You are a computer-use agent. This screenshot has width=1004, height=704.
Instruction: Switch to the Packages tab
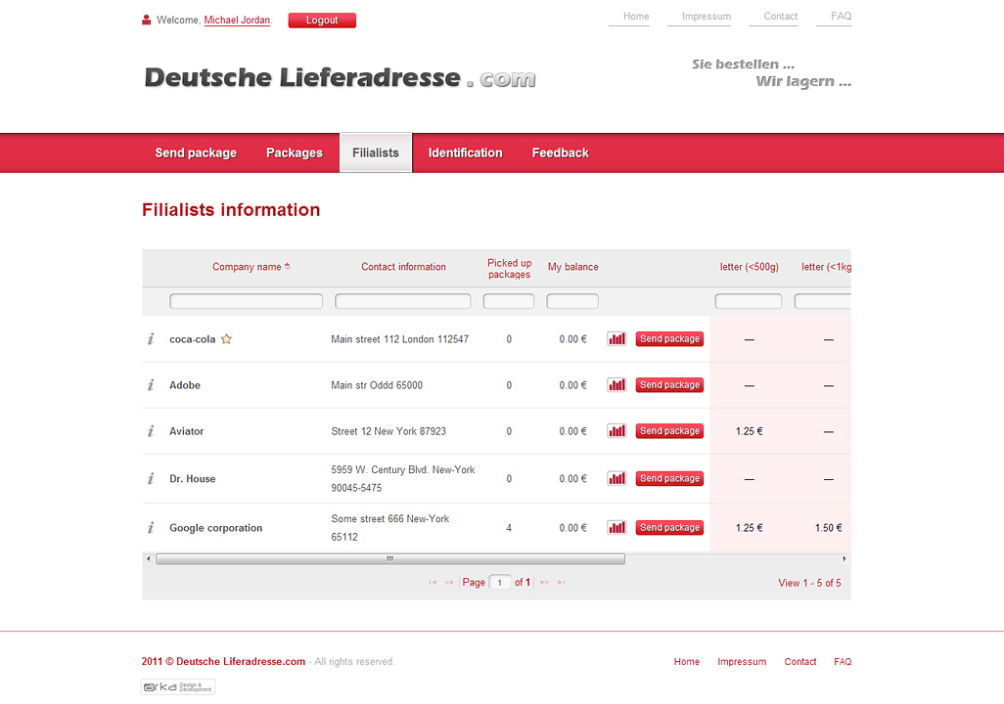294,153
